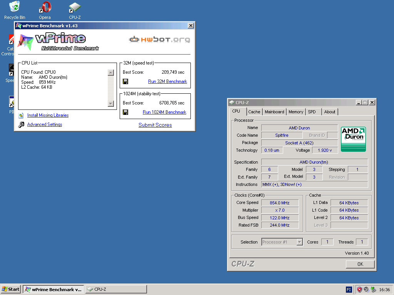The height and width of the screenshot is (295, 394).
Task: Click the hwbot.org logo
Action: [x=159, y=40]
